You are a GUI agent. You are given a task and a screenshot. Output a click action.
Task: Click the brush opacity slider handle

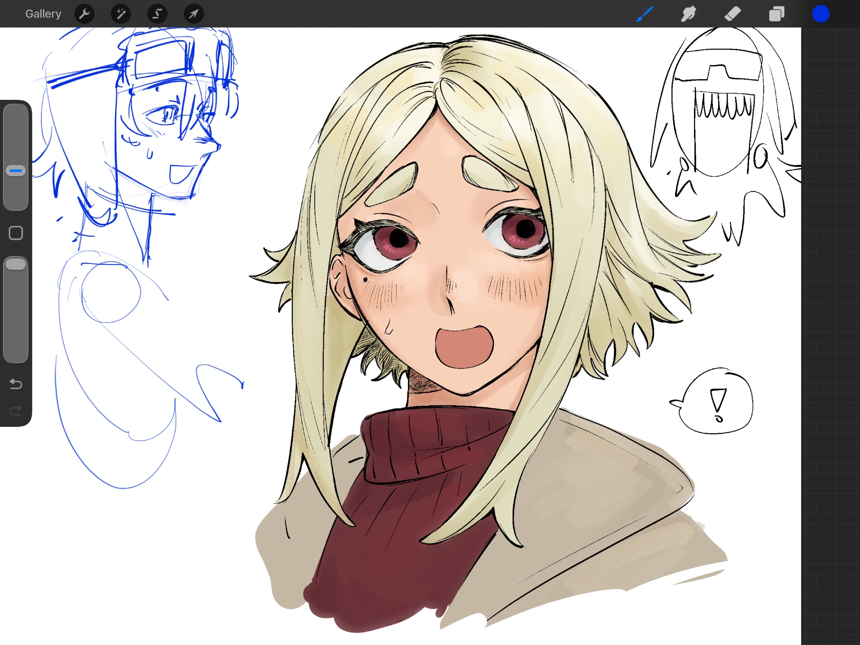pyautogui.click(x=16, y=264)
